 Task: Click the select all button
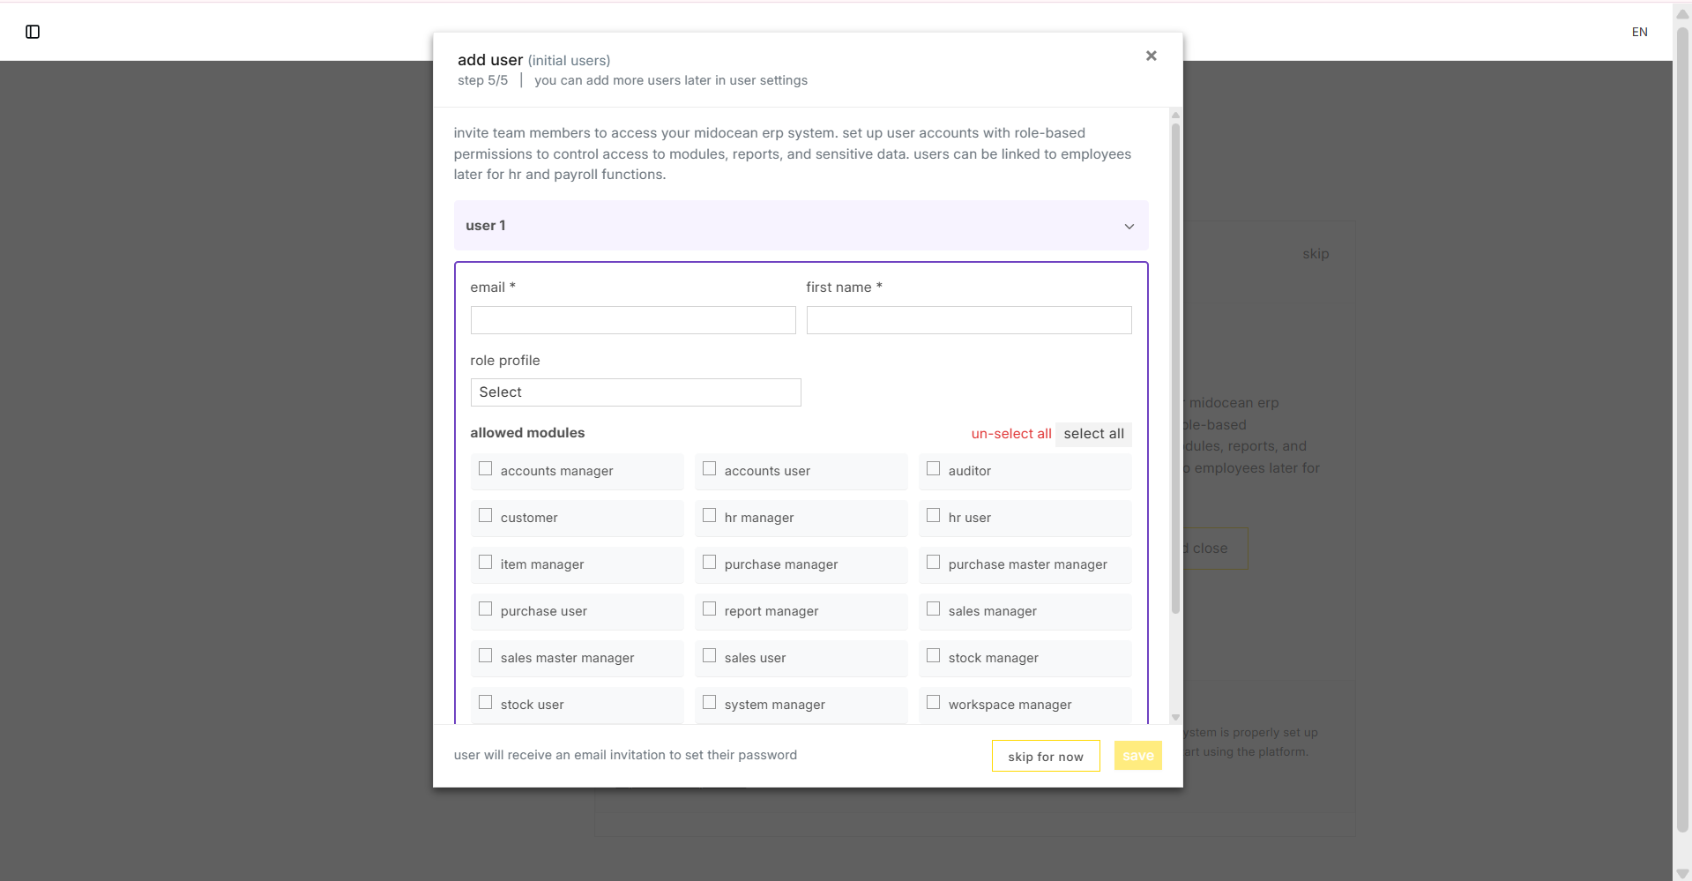point(1093,433)
